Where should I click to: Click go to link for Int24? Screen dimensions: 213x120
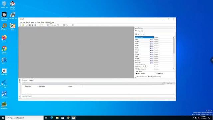[152, 48]
